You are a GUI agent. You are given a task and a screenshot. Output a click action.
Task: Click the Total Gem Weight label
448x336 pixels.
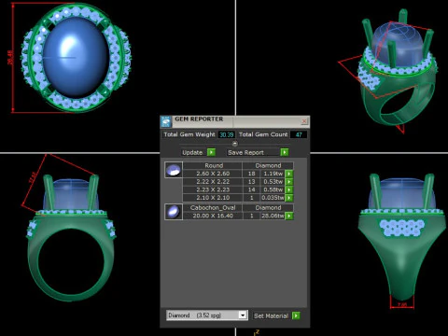point(189,134)
